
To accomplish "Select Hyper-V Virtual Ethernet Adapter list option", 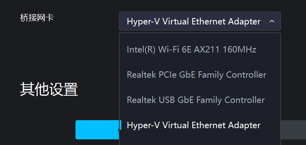I will point(200,125).
